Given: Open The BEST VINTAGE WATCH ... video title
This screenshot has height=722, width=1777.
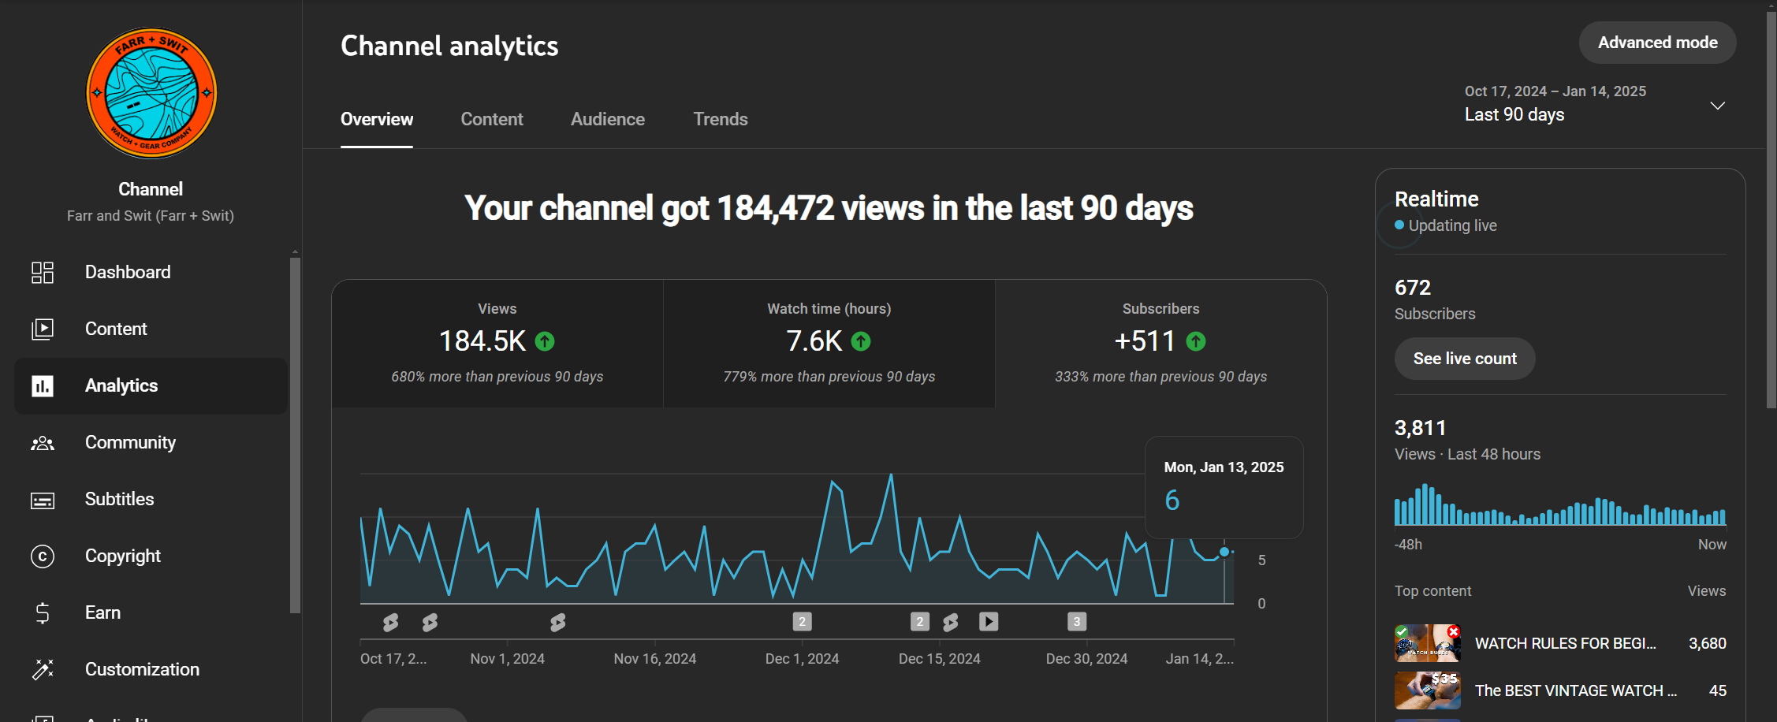Looking at the screenshot, I should [x=1576, y=691].
